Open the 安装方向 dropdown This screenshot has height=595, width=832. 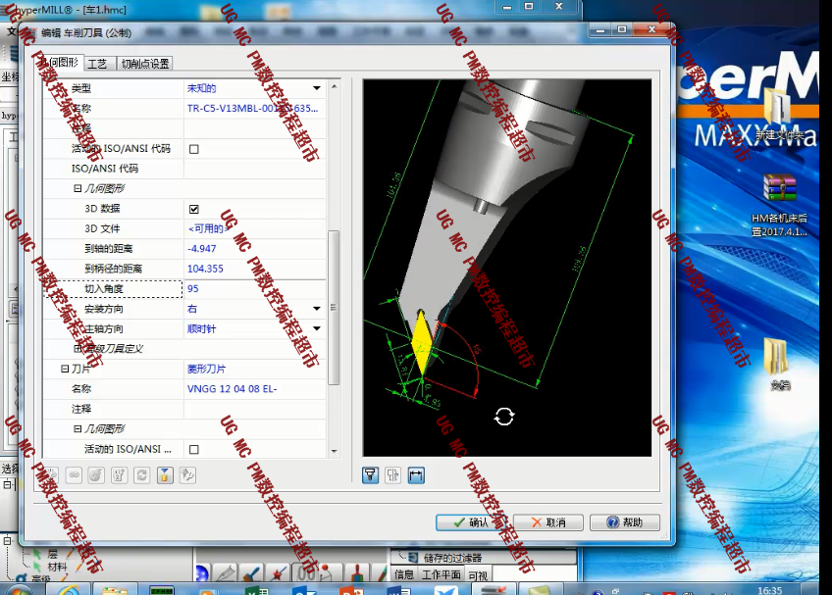pyautogui.click(x=317, y=309)
